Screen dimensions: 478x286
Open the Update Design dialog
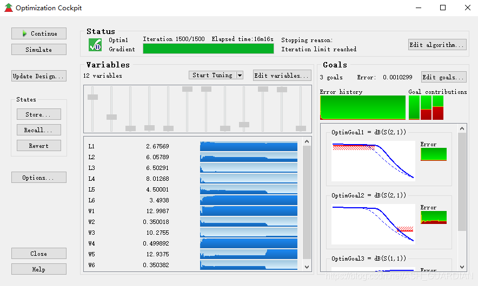pos(39,76)
